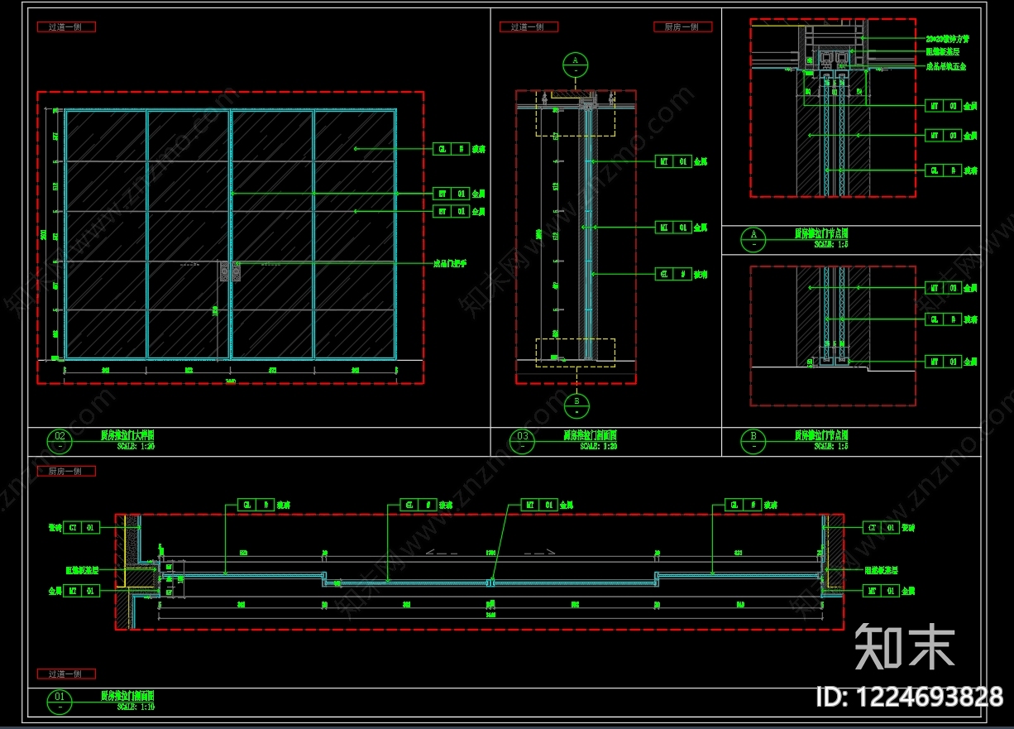Click the drawing number bubble 02

pyautogui.click(x=60, y=441)
